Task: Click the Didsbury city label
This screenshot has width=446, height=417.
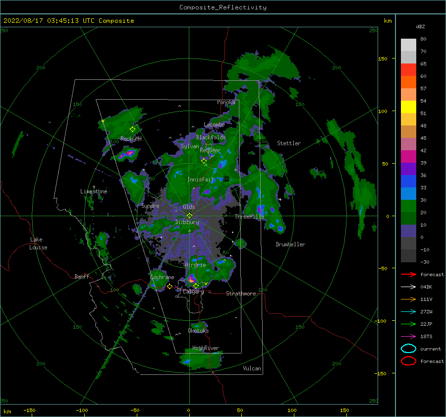Action: [x=187, y=222]
